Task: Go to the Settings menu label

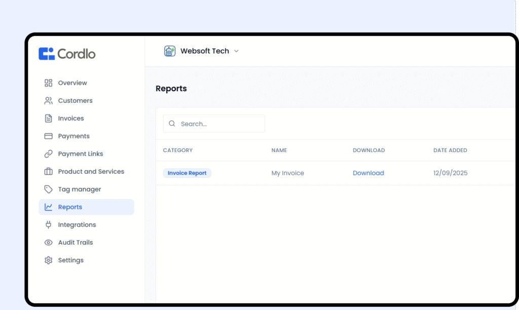Action: pyautogui.click(x=70, y=260)
